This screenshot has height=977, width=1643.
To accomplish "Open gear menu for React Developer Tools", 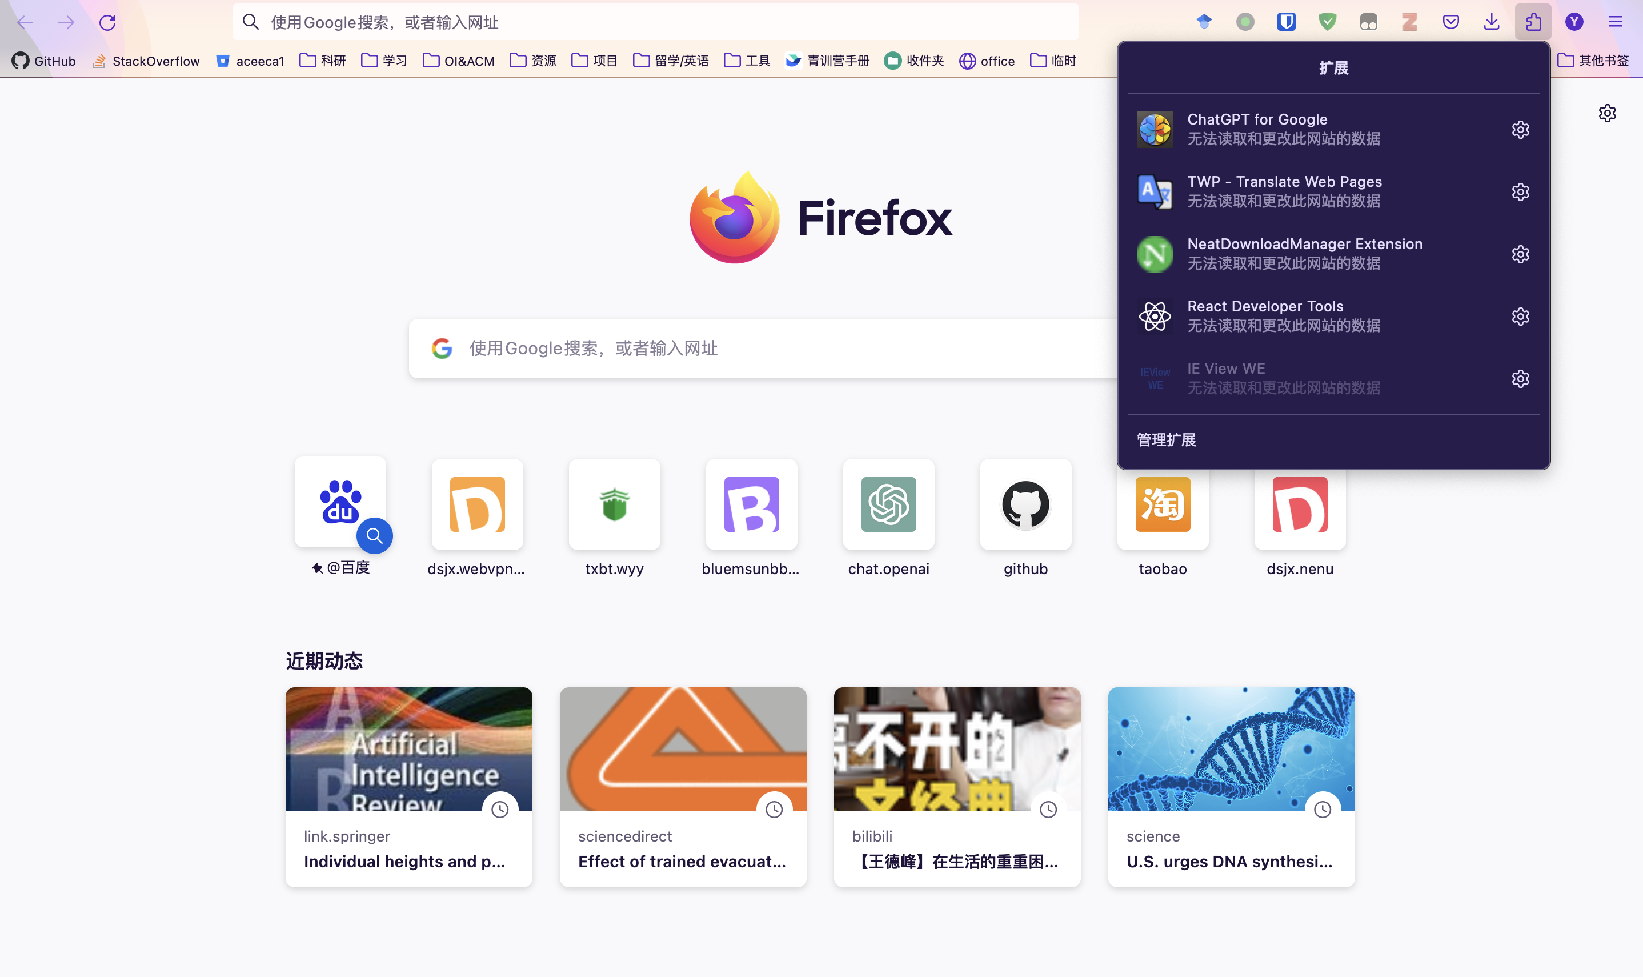I will 1520,317.
